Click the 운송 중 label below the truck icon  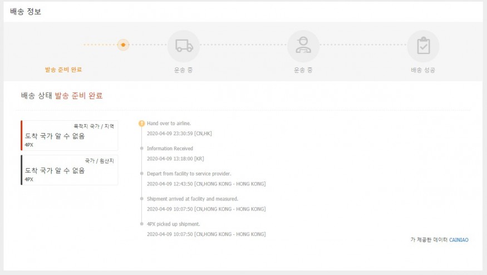[x=184, y=70]
